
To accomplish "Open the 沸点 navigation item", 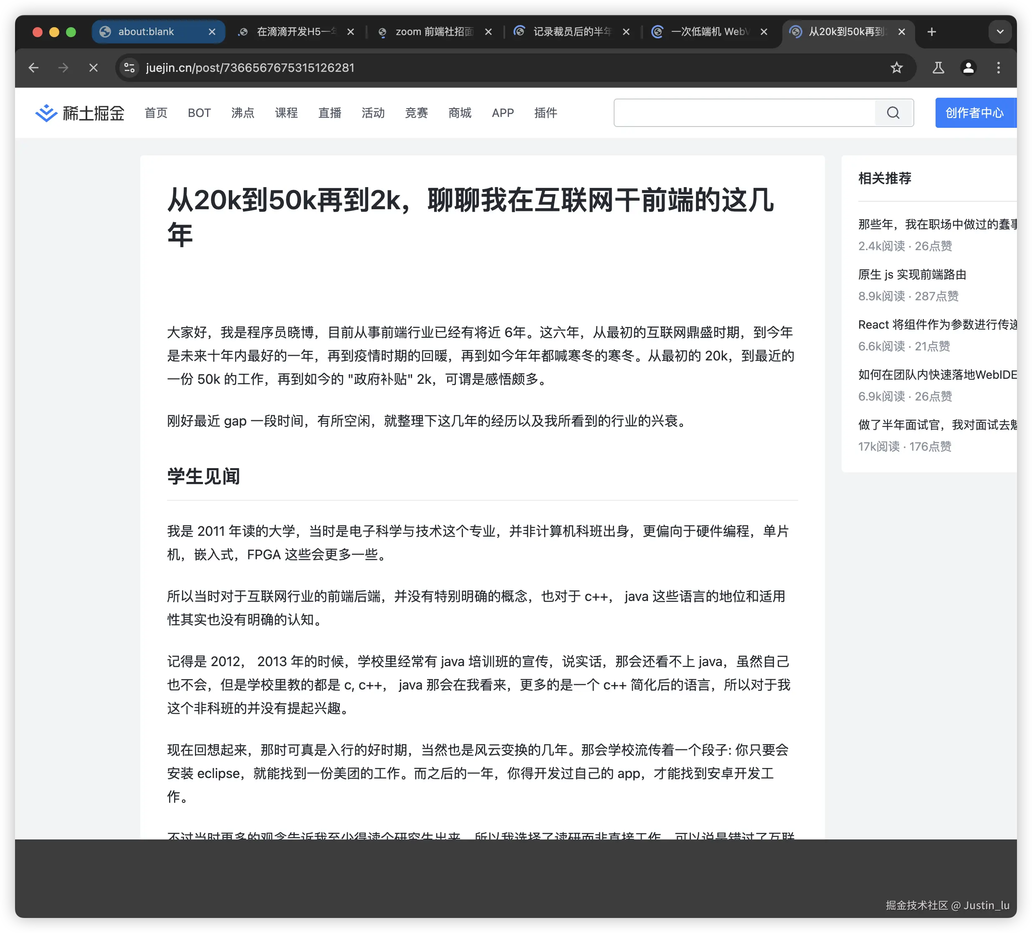I will (243, 113).
